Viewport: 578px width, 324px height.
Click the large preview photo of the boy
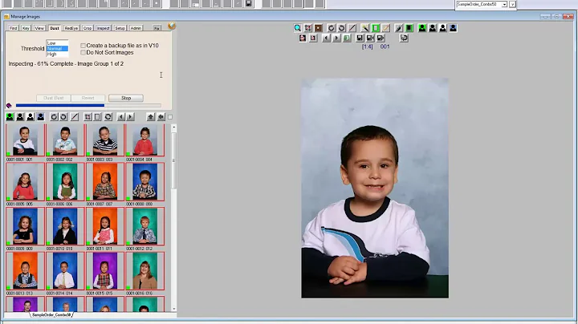375,188
